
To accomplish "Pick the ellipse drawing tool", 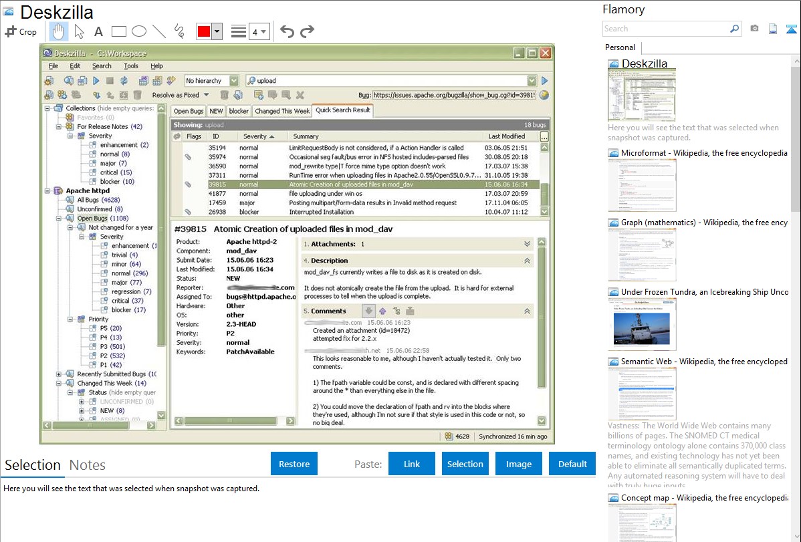I will [139, 31].
